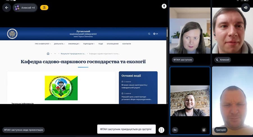Open 'Вітаємо наших магістрантів у кафедральній родині' event
Screen dimensions: 253x137
coord(134,86)
